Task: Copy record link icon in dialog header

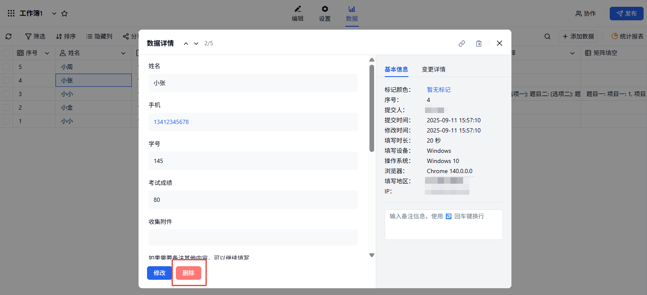Action: point(462,43)
